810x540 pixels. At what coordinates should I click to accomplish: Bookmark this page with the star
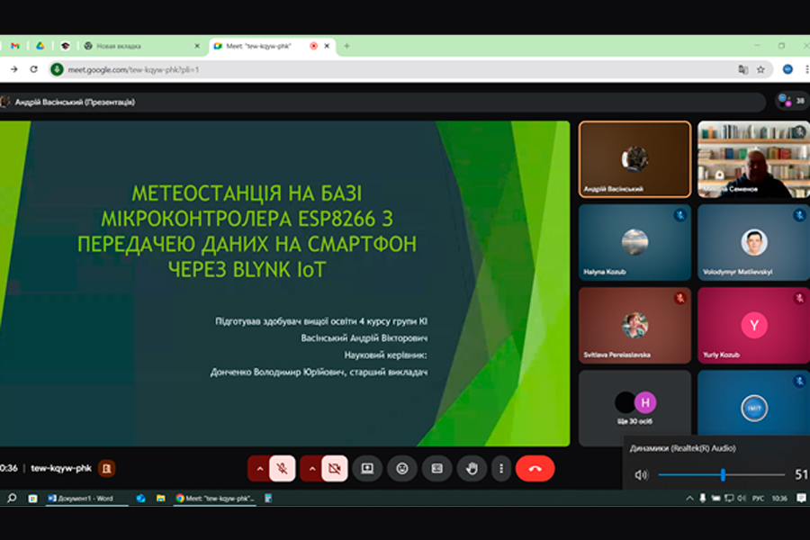pyautogui.click(x=760, y=69)
